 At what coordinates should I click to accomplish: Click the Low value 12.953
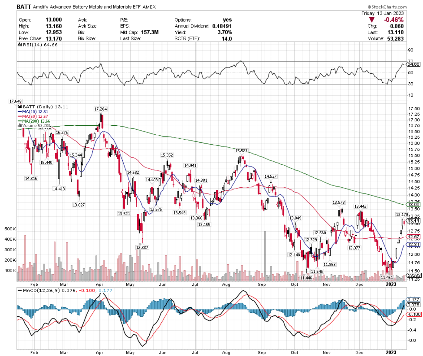pyautogui.click(x=54, y=32)
